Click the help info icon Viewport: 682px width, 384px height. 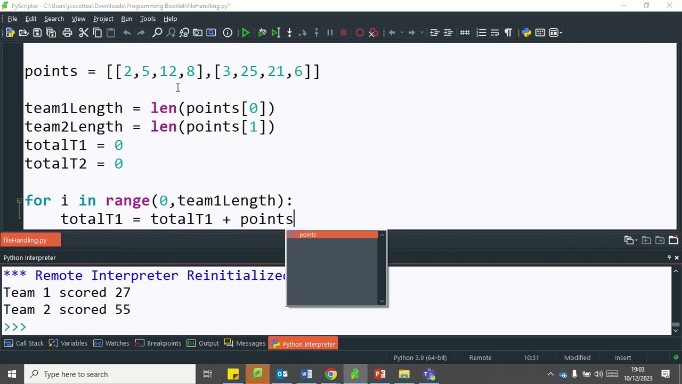[228, 33]
